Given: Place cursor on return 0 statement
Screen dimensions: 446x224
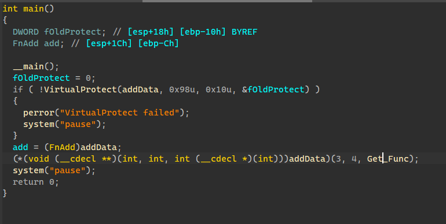Looking at the screenshot, I should [x=36, y=182].
